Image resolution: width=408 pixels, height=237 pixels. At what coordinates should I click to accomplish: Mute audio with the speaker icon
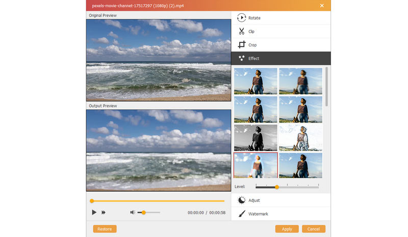tap(133, 212)
